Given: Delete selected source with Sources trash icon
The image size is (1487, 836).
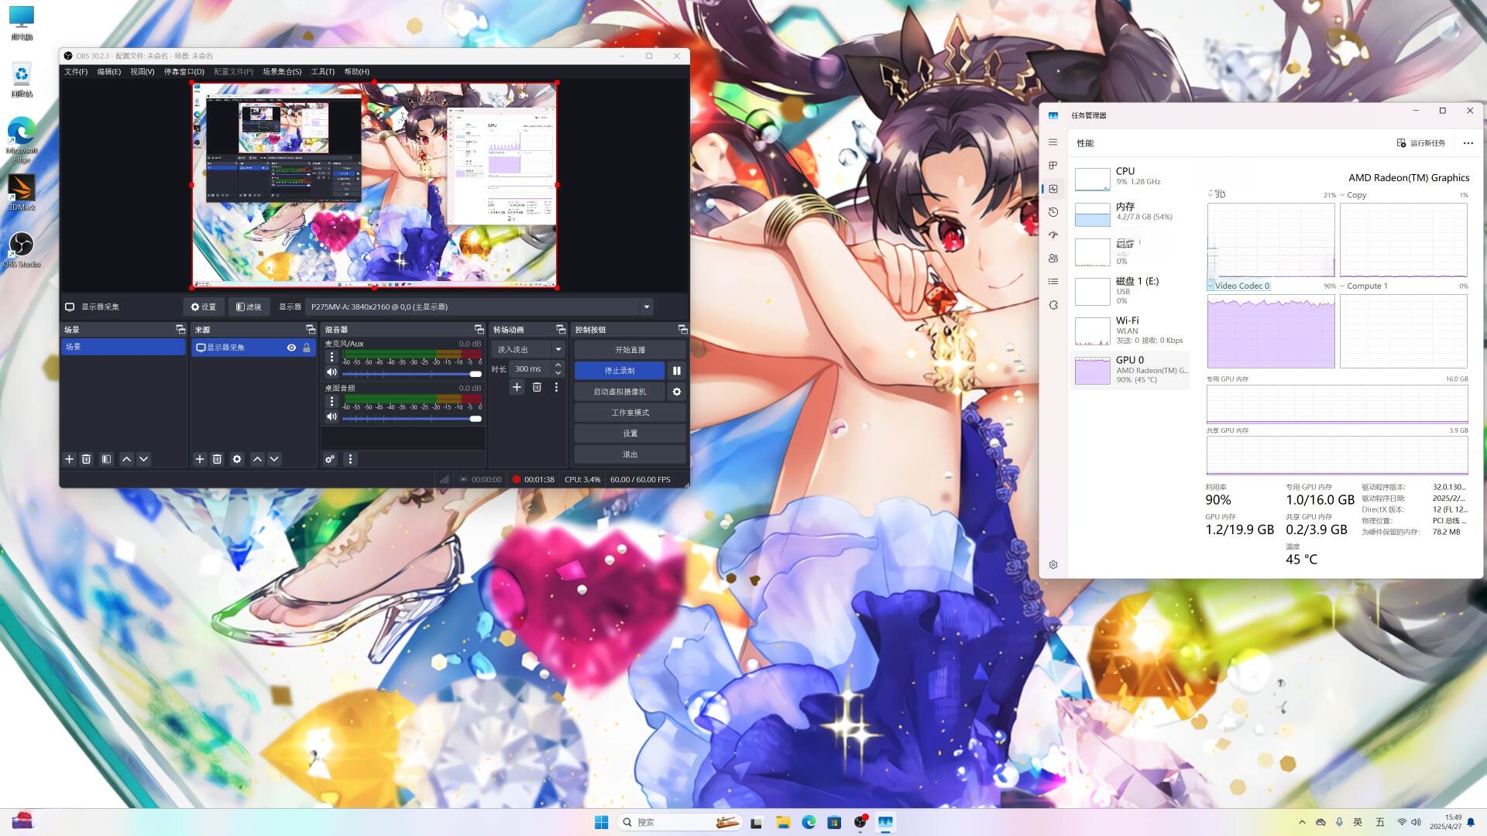Looking at the screenshot, I should tap(218, 459).
